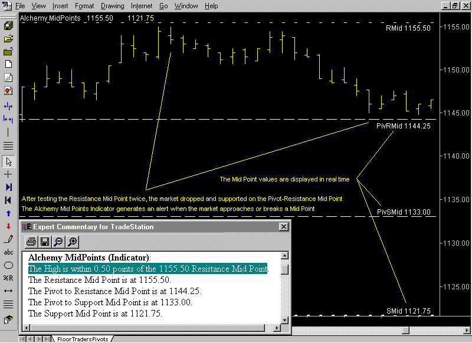Click commentary vertical scrollbar up arrow
Viewport: 472px width, 343px height.
pyautogui.click(x=284, y=256)
